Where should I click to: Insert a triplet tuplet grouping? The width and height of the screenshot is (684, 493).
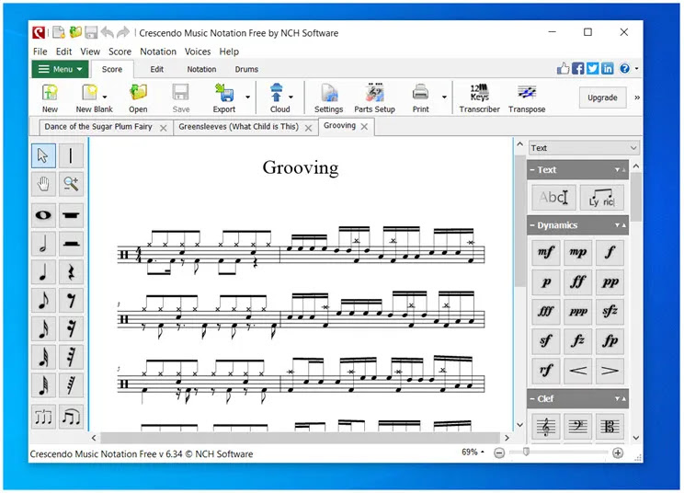pos(43,417)
